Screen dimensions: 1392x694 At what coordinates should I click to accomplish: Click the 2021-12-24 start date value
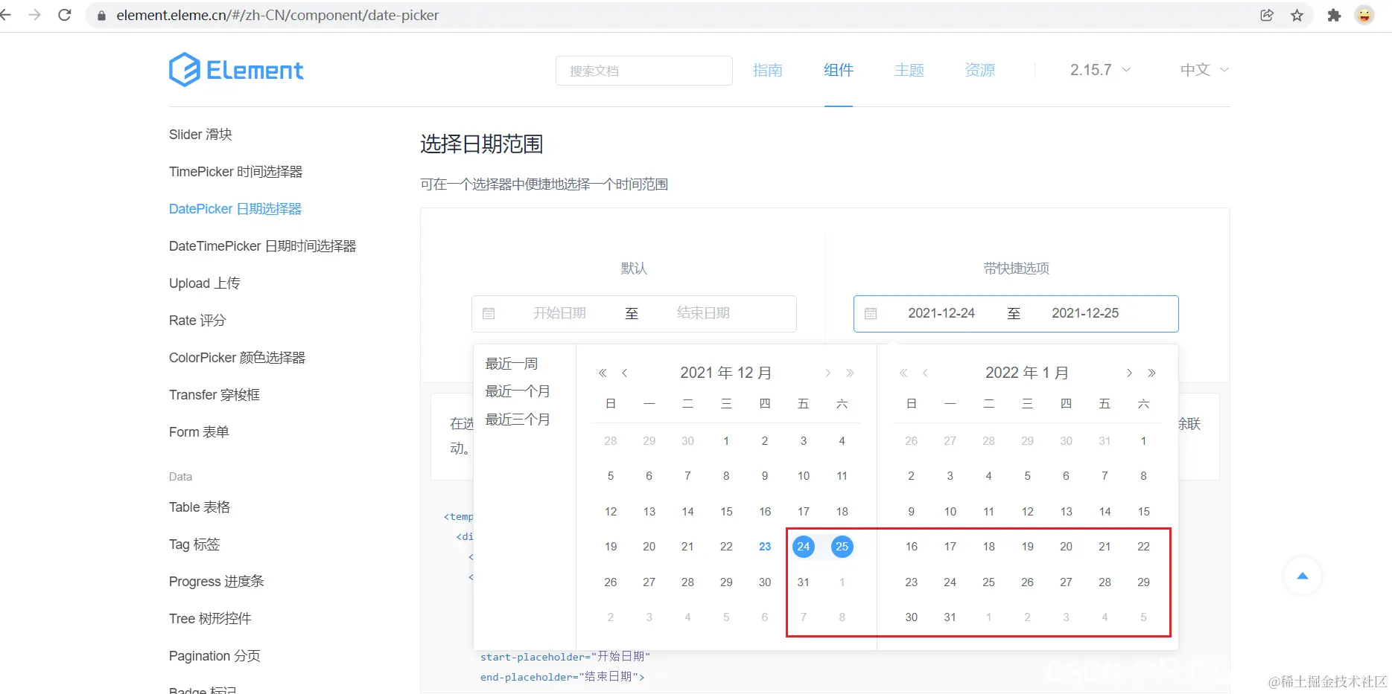click(941, 313)
